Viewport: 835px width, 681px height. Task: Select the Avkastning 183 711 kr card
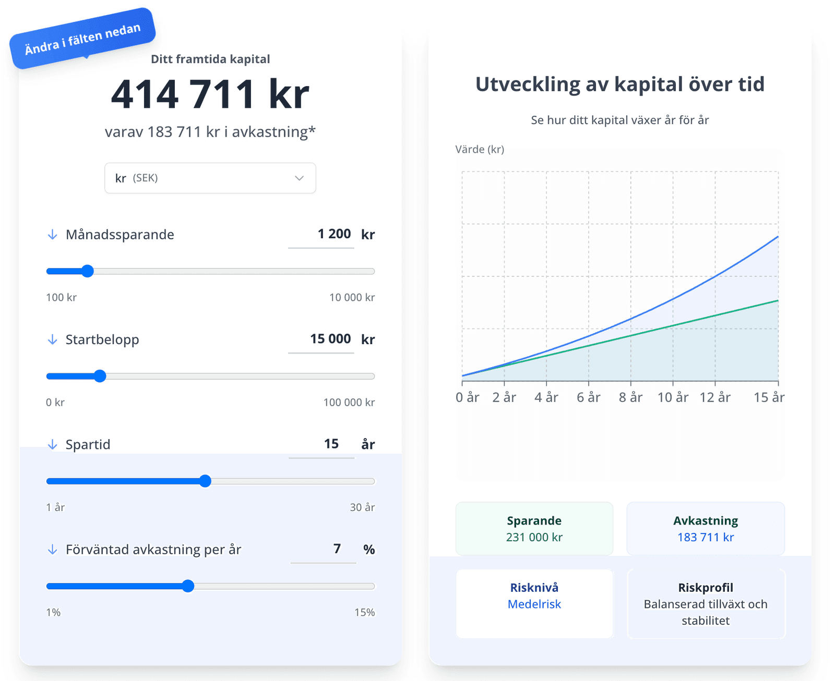705,529
